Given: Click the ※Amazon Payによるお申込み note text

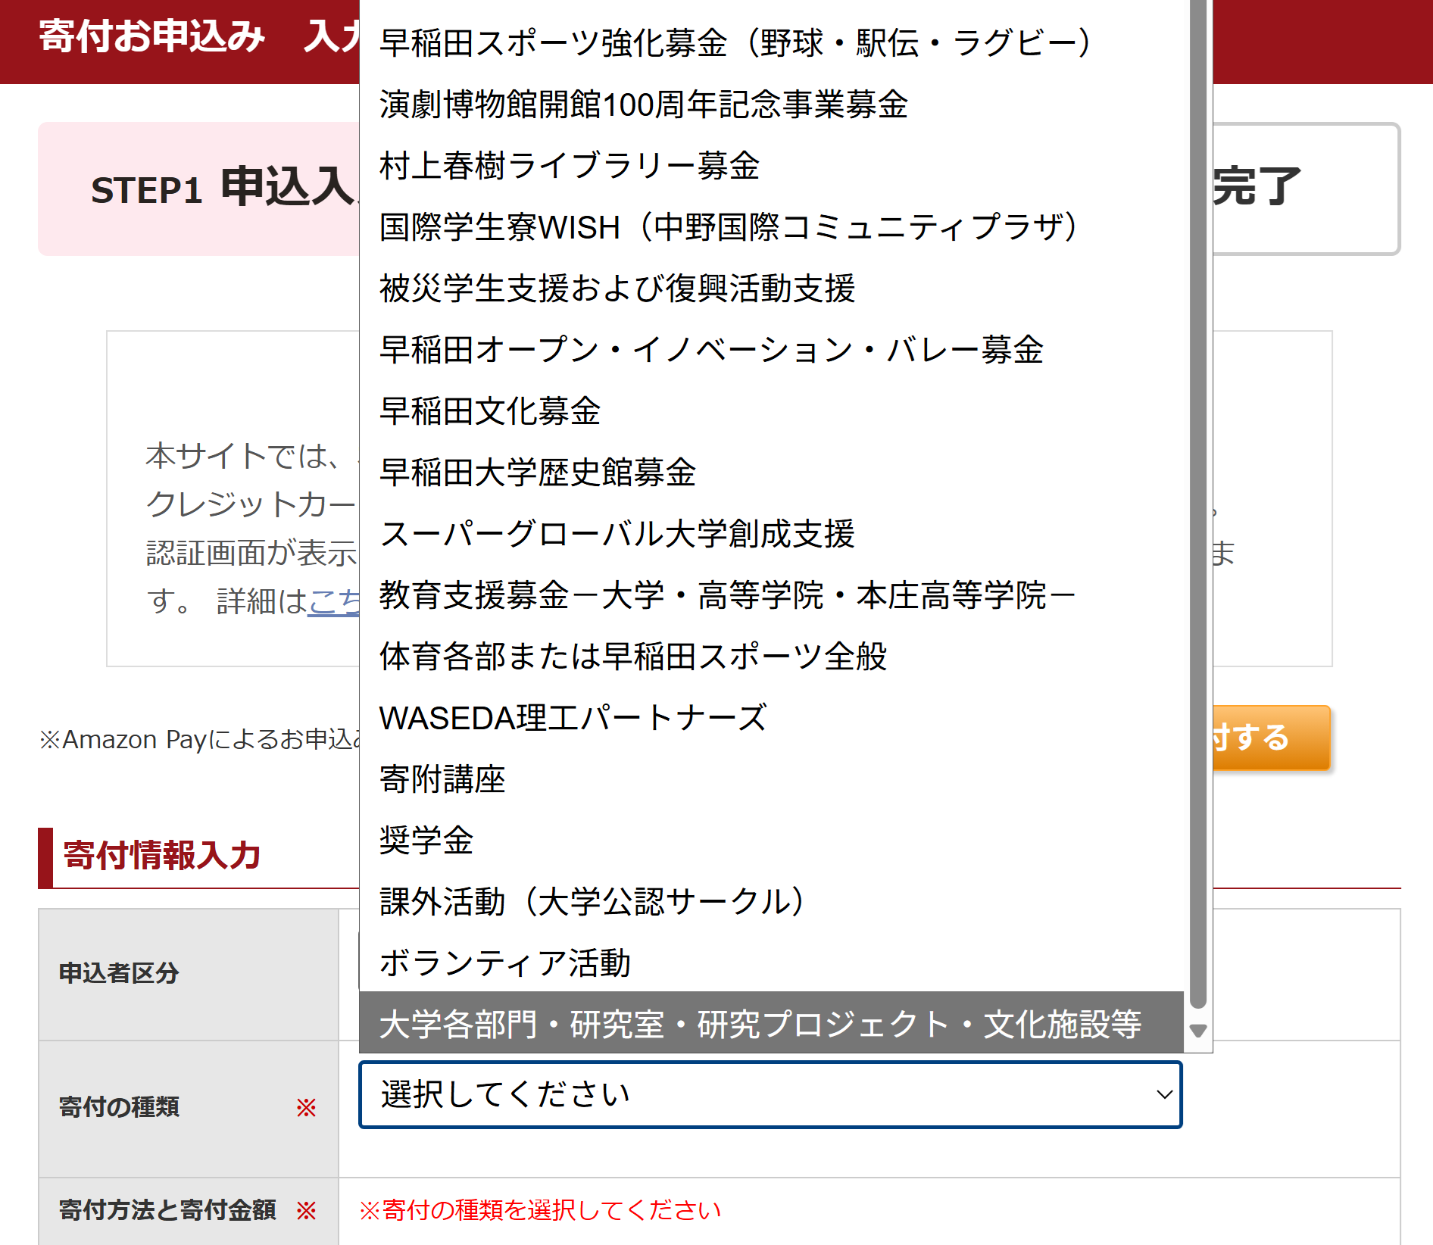Looking at the screenshot, I should click(x=200, y=739).
